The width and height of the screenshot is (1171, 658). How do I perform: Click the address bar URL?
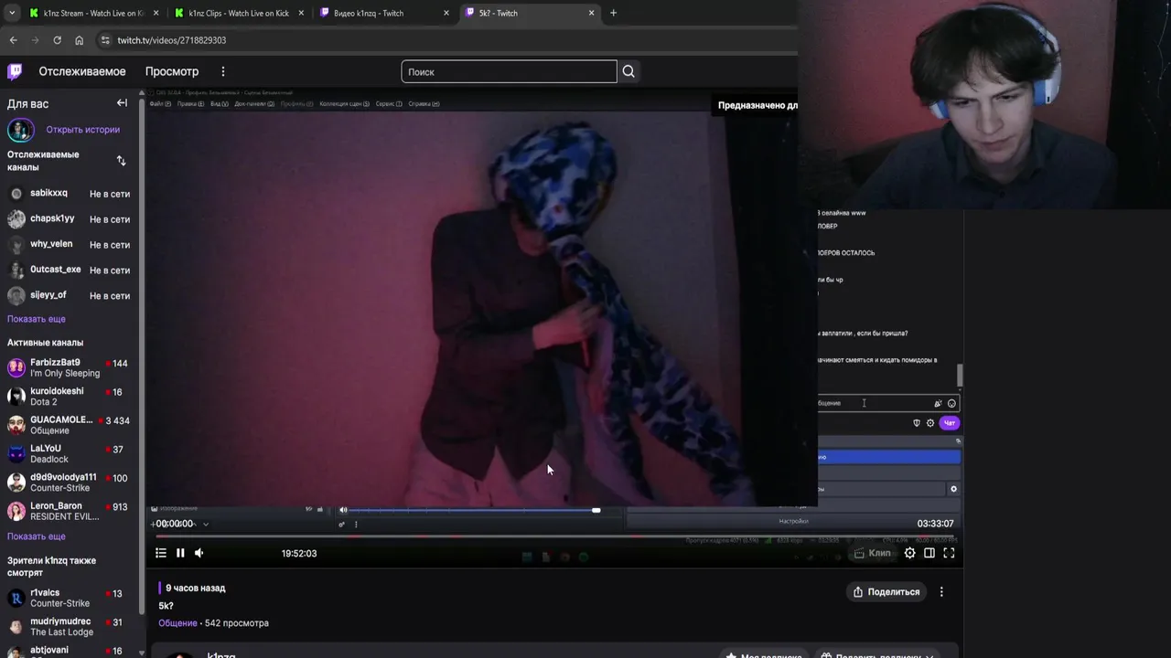(x=172, y=40)
